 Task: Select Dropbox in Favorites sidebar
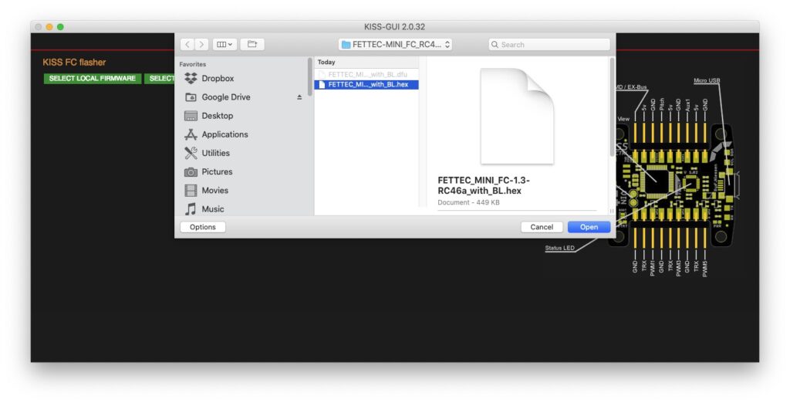217,79
